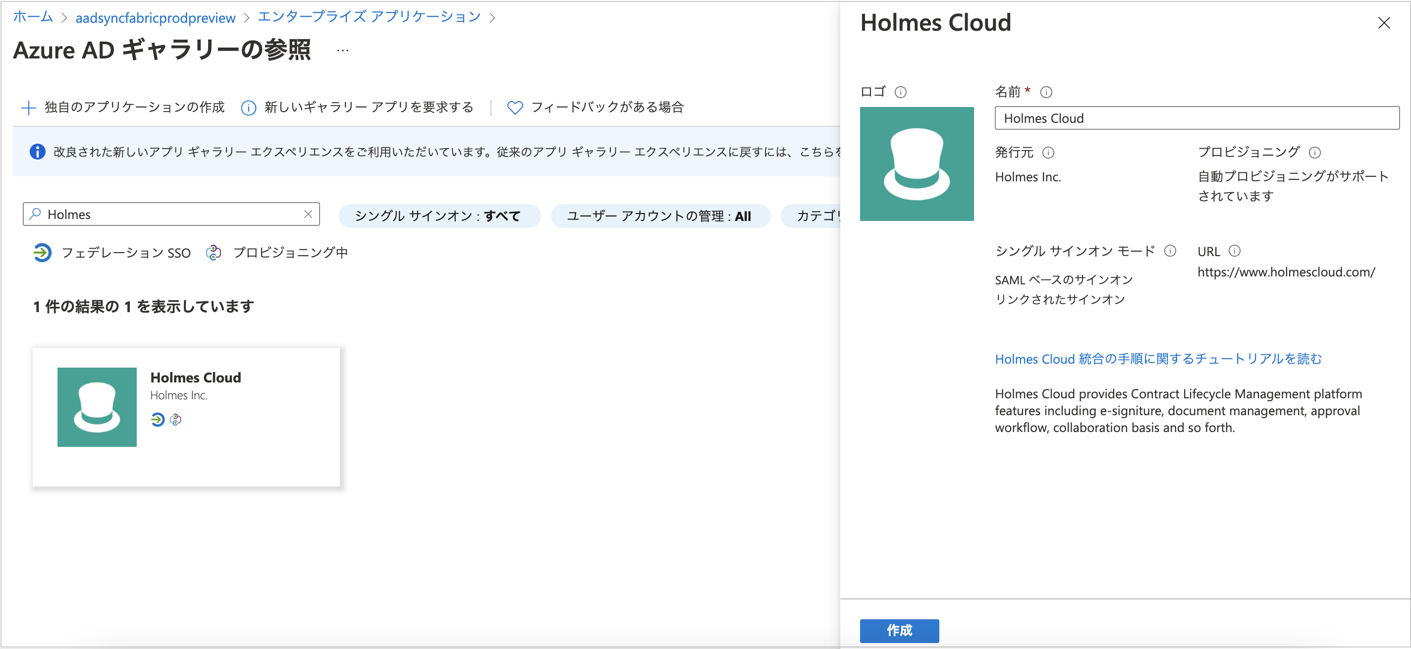
Task: Open the aadsyncfabricprodpreview breadcrumb
Action: click(x=155, y=18)
